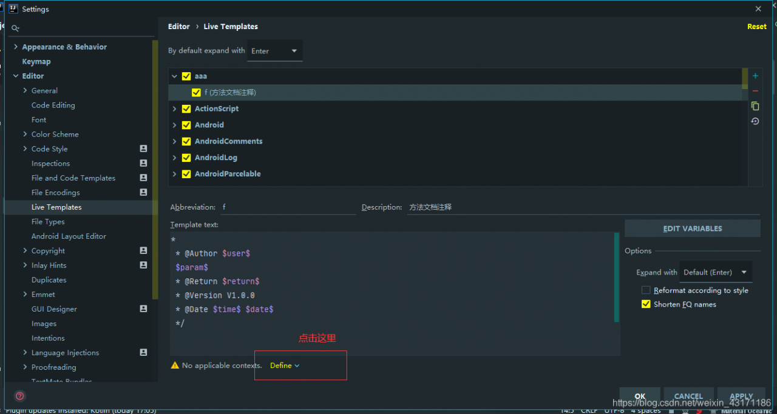Toggle the f template checkbox
The image size is (777, 414).
click(x=196, y=92)
